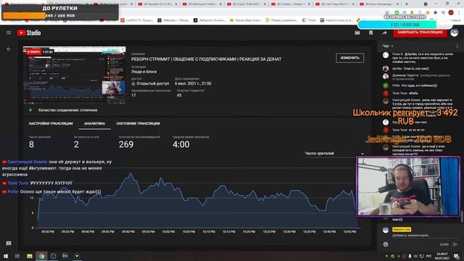This screenshot has height=261, width=464.
Task: Go back using the left arrow
Action: 9,49
